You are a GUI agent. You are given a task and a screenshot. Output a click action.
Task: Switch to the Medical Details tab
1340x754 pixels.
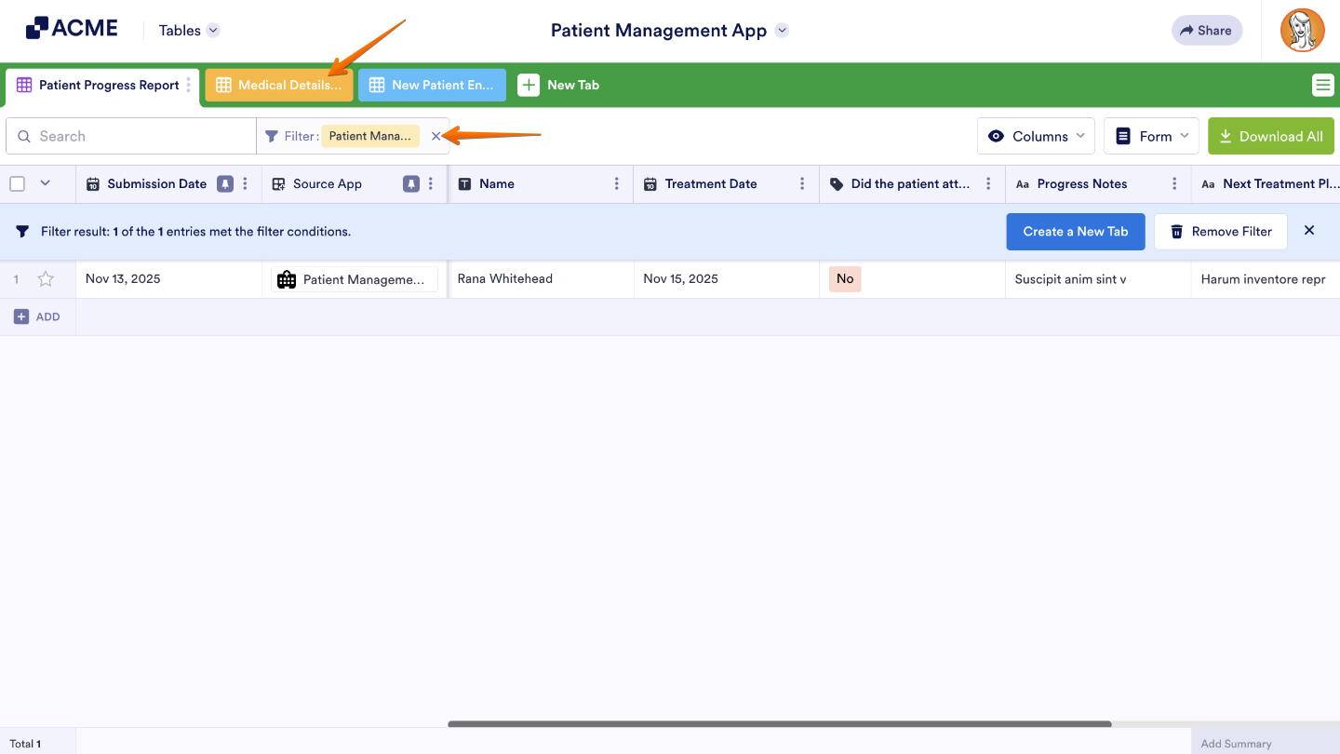[278, 85]
